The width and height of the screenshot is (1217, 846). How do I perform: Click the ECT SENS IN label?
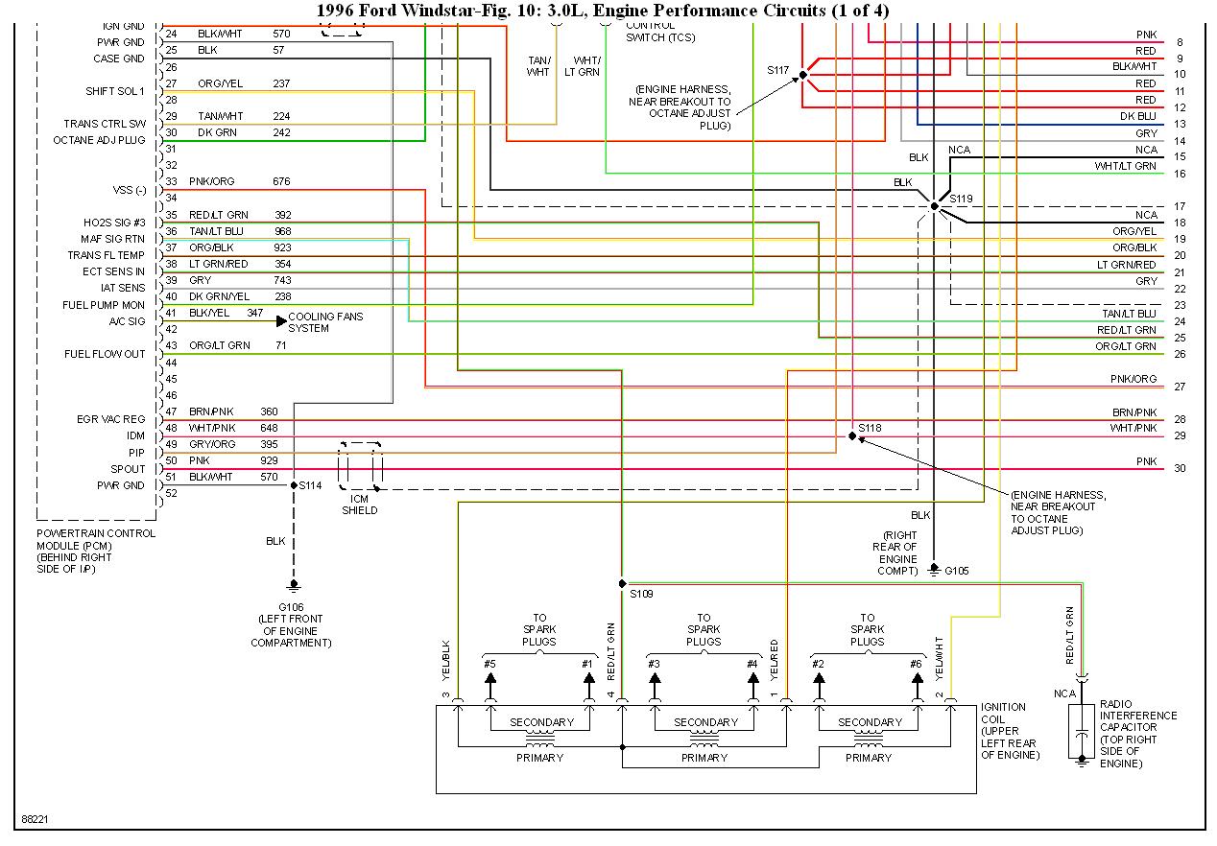(x=111, y=271)
